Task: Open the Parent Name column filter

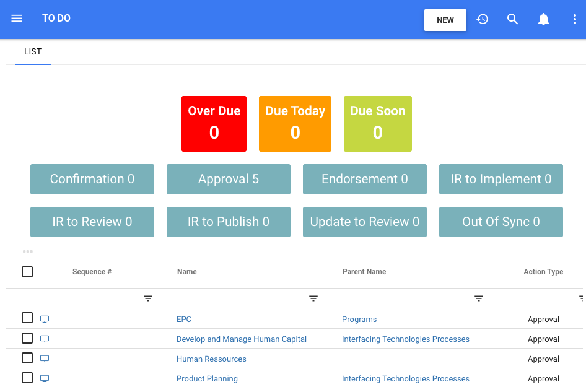Action: [x=479, y=298]
